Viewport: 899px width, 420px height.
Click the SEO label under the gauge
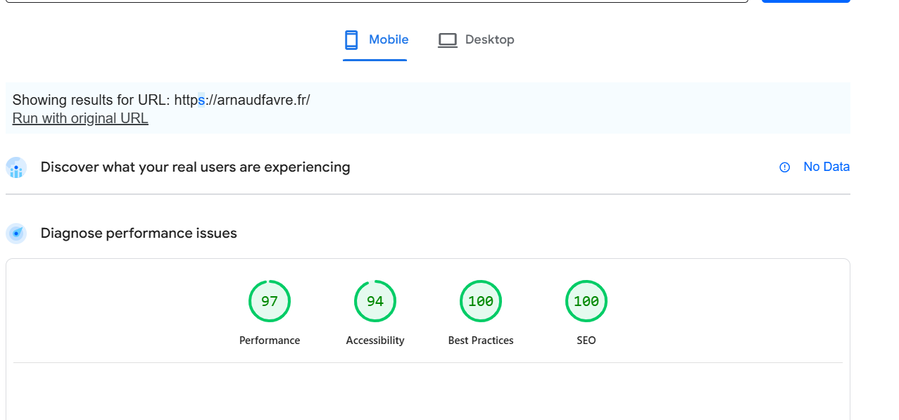point(586,341)
